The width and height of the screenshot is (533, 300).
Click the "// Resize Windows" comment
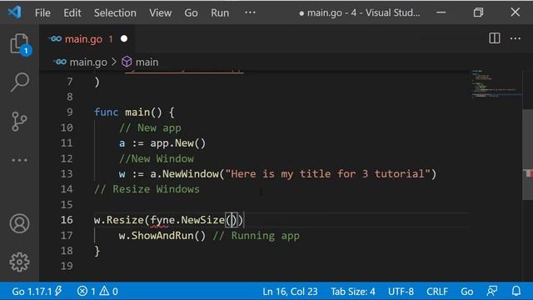147,189
